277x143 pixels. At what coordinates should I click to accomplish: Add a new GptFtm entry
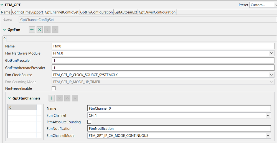pos(32,30)
